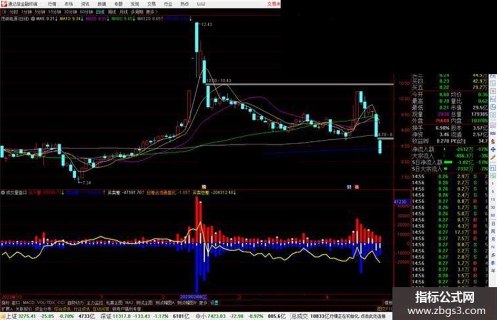The width and height of the screenshot is (497, 320).
Task: Select the MA2 indicator tab
Action: point(129,303)
